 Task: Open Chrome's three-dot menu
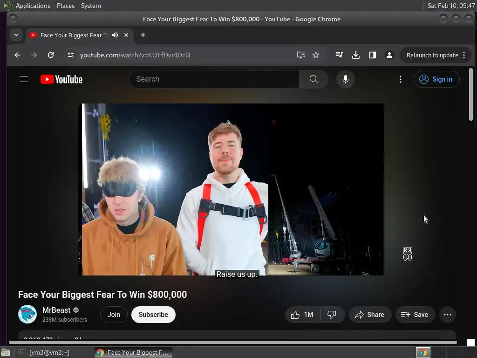click(464, 55)
